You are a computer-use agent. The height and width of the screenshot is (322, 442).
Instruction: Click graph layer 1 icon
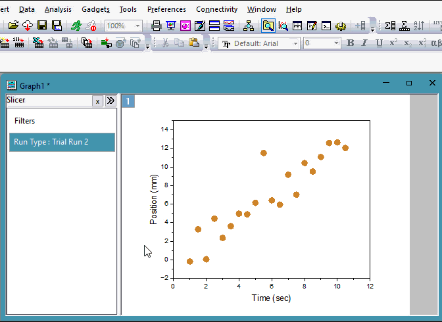128,101
